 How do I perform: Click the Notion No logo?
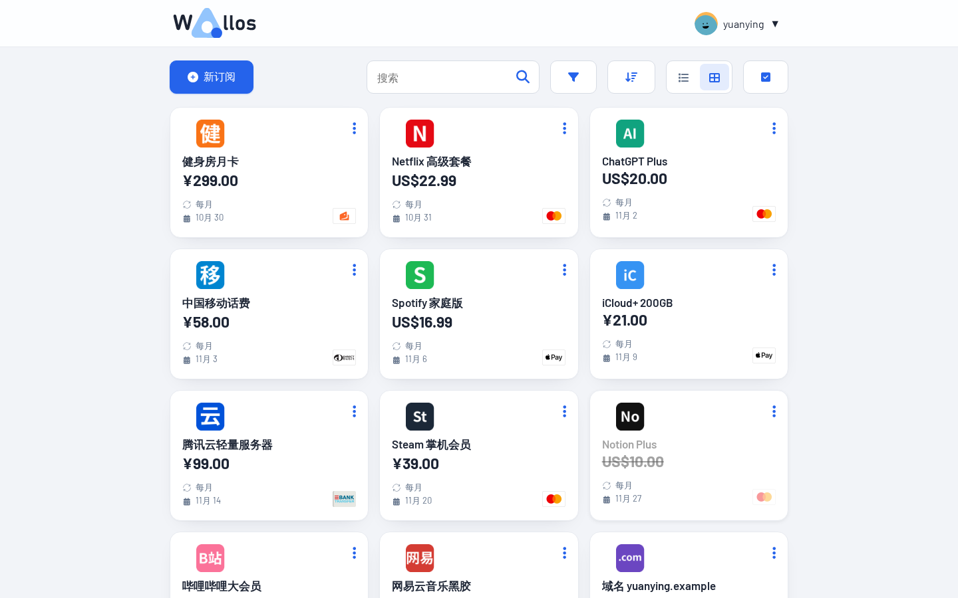pos(630,417)
